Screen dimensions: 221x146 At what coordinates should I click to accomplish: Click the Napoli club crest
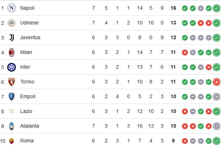12,8
